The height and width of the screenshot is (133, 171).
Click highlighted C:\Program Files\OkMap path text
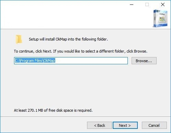(35, 60)
